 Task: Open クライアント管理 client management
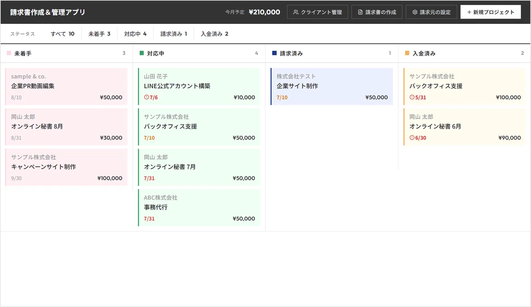coord(318,12)
